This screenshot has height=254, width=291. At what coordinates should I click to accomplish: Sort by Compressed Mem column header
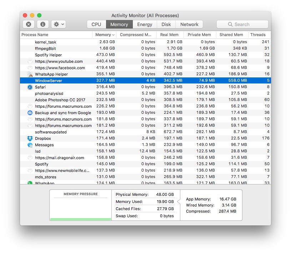point(136,35)
